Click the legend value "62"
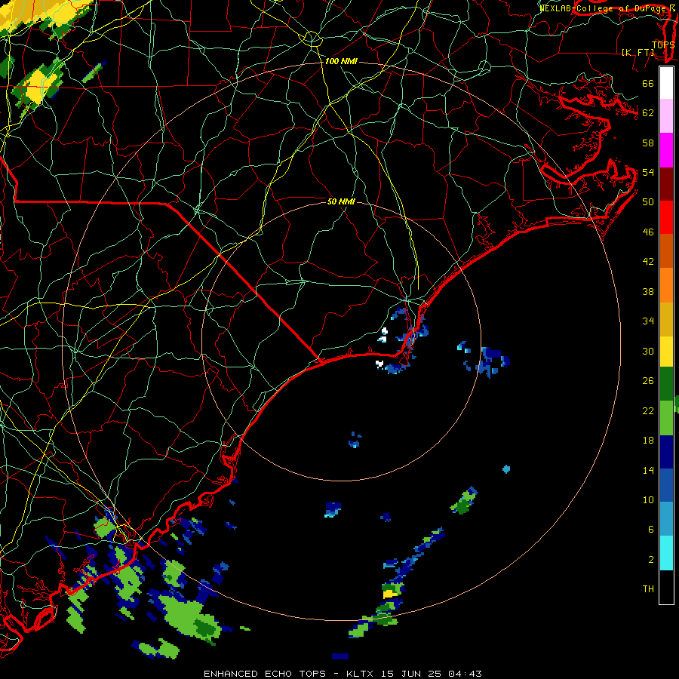The height and width of the screenshot is (679, 679). (x=648, y=113)
